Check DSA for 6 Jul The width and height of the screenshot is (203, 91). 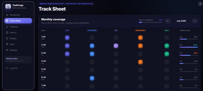click(x=67, y=78)
